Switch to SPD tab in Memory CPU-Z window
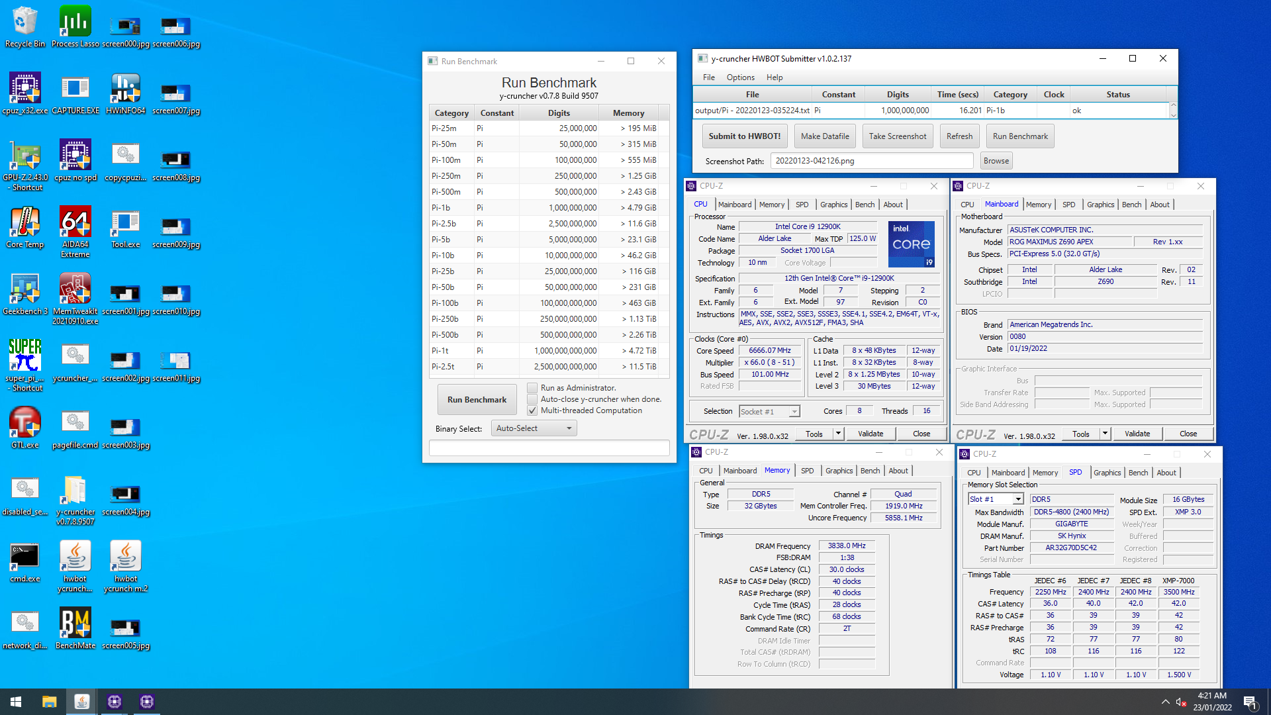1271x715 pixels. click(x=807, y=471)
